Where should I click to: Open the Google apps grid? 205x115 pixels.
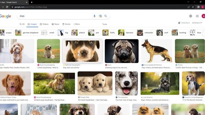[x=197, y=16]
